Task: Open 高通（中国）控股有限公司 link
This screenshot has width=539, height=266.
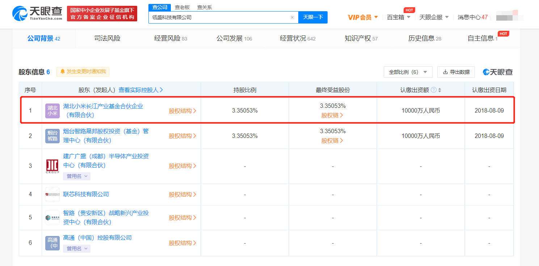Action: click(x=97, y=238)
